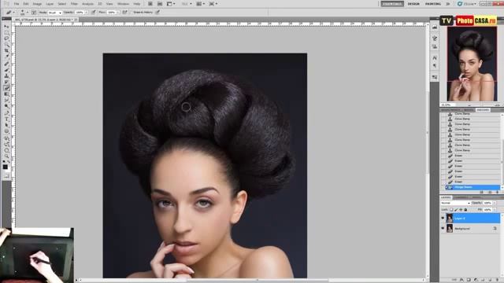
Task: Delete layer using Layers panel trash
Action: [497, 280]
